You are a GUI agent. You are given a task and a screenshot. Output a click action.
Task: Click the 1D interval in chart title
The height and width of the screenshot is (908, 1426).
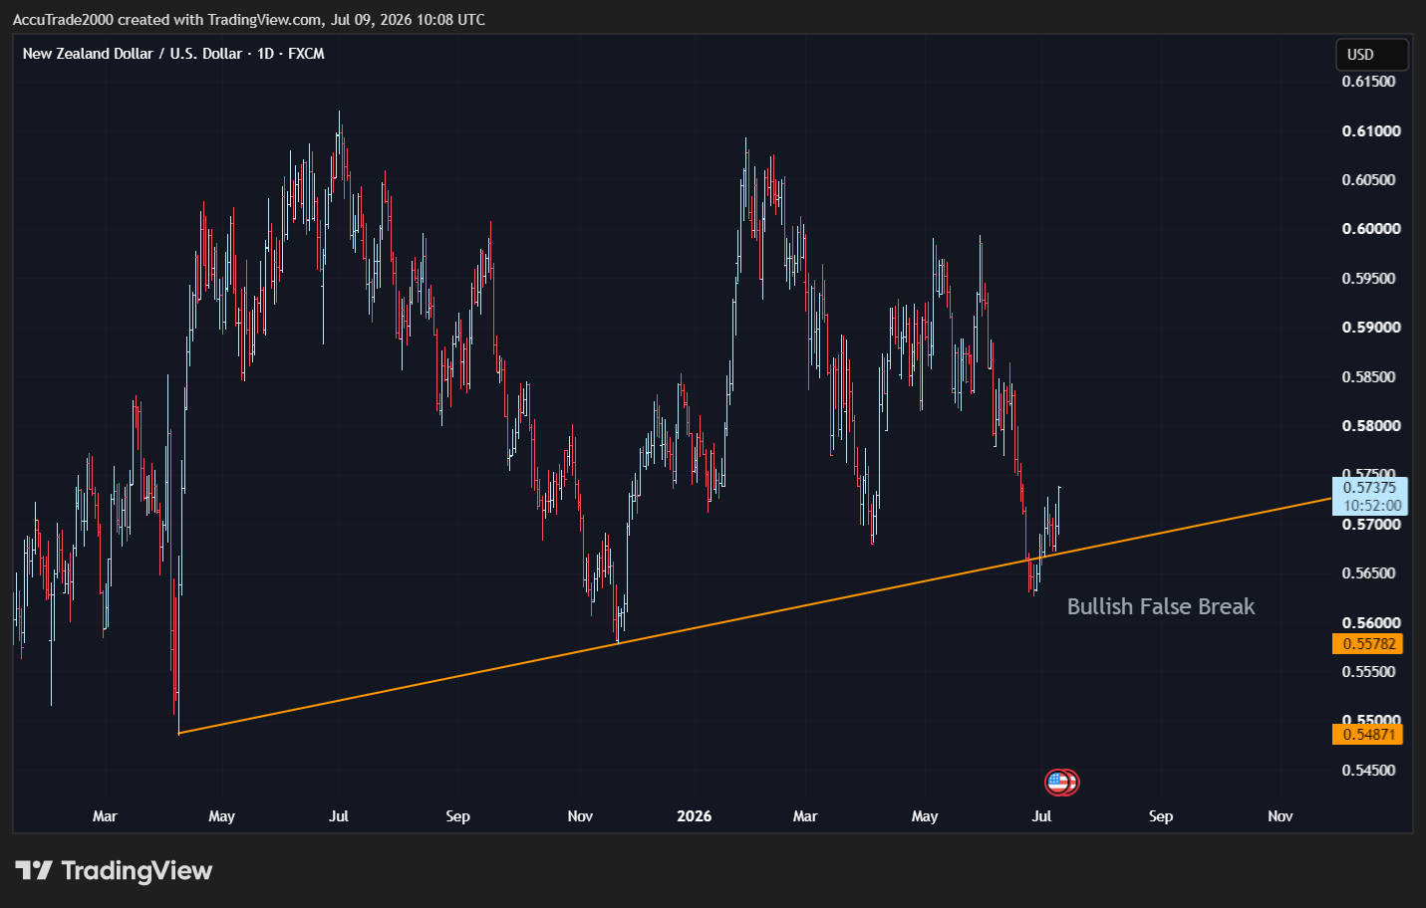point(265,54)
